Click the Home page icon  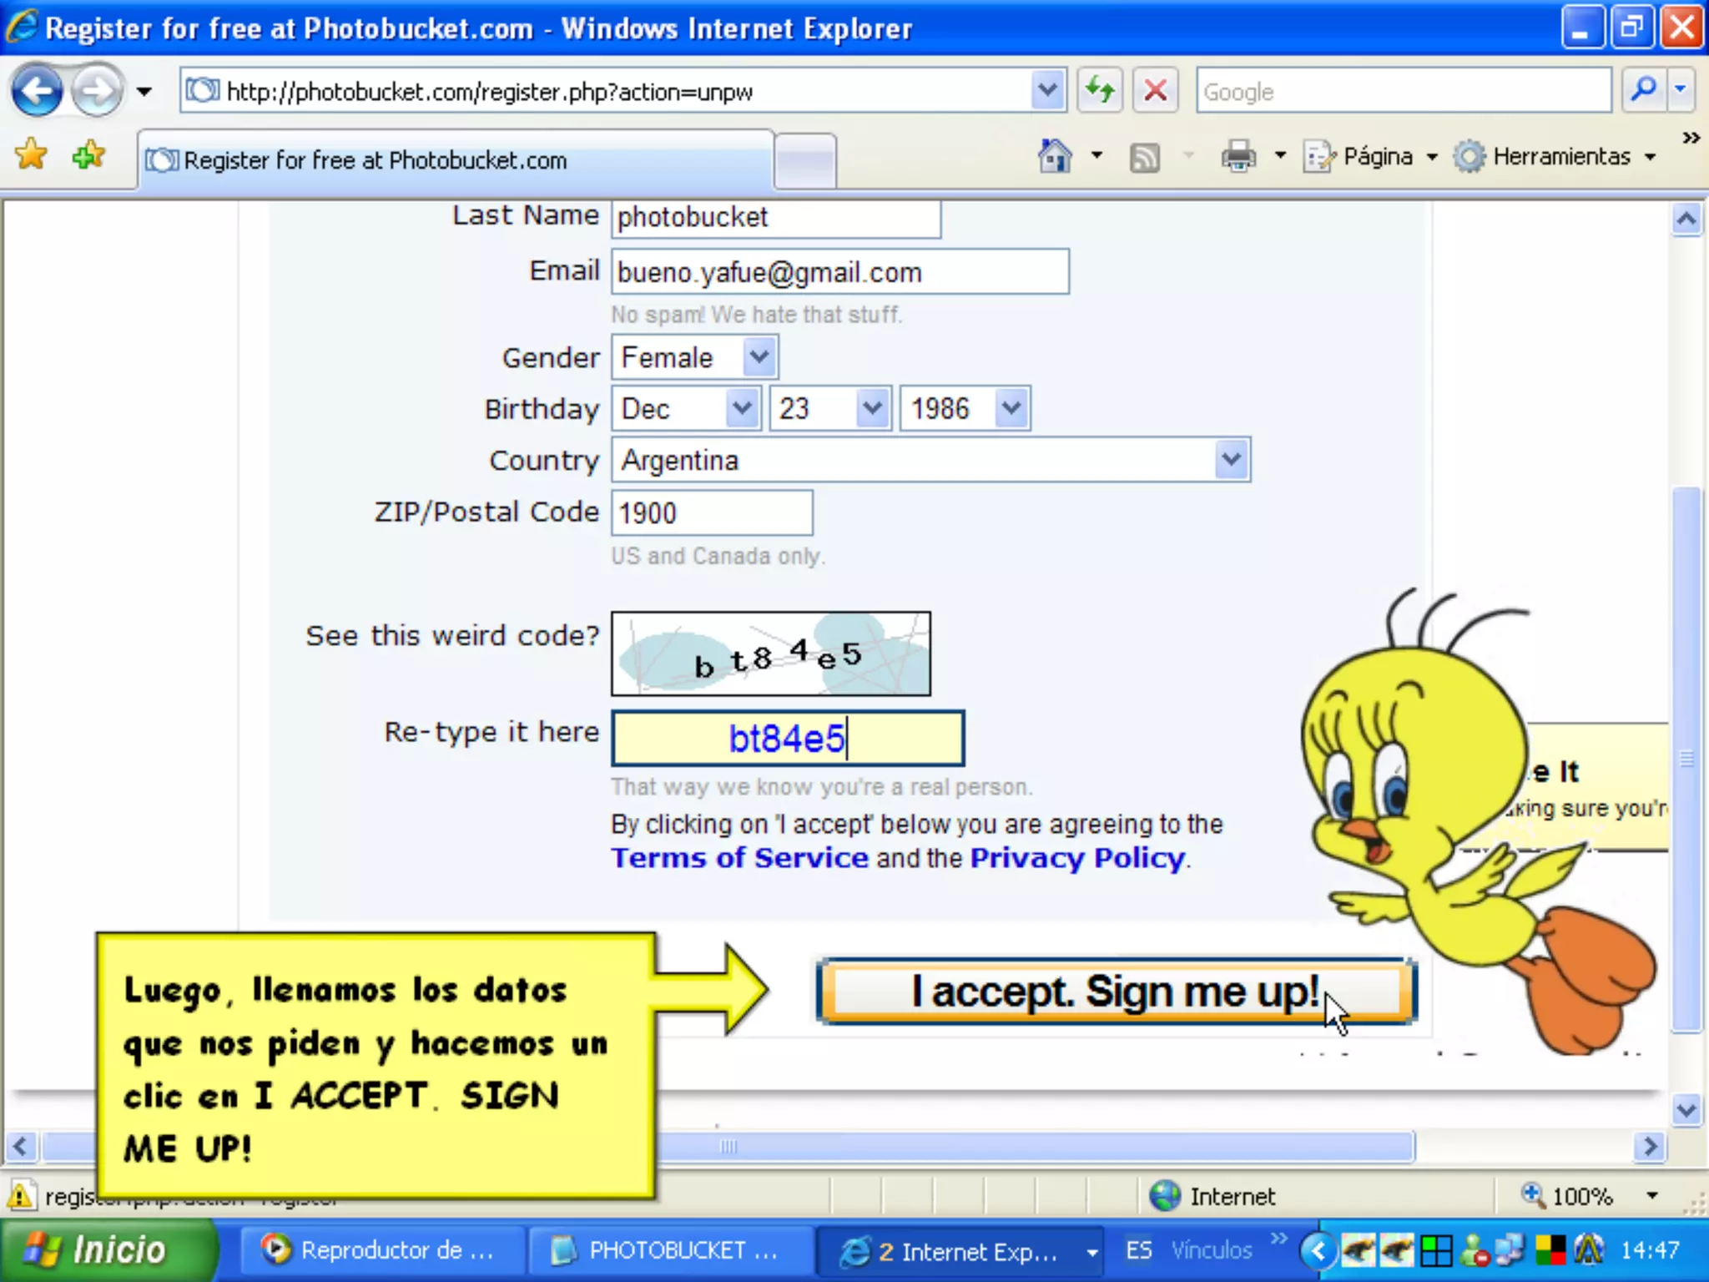pyautogui.click(x=1055, y=156)
